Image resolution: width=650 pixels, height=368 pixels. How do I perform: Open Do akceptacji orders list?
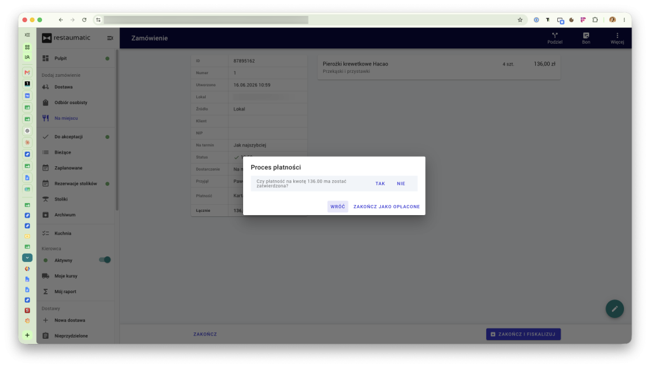coord(76,137)
